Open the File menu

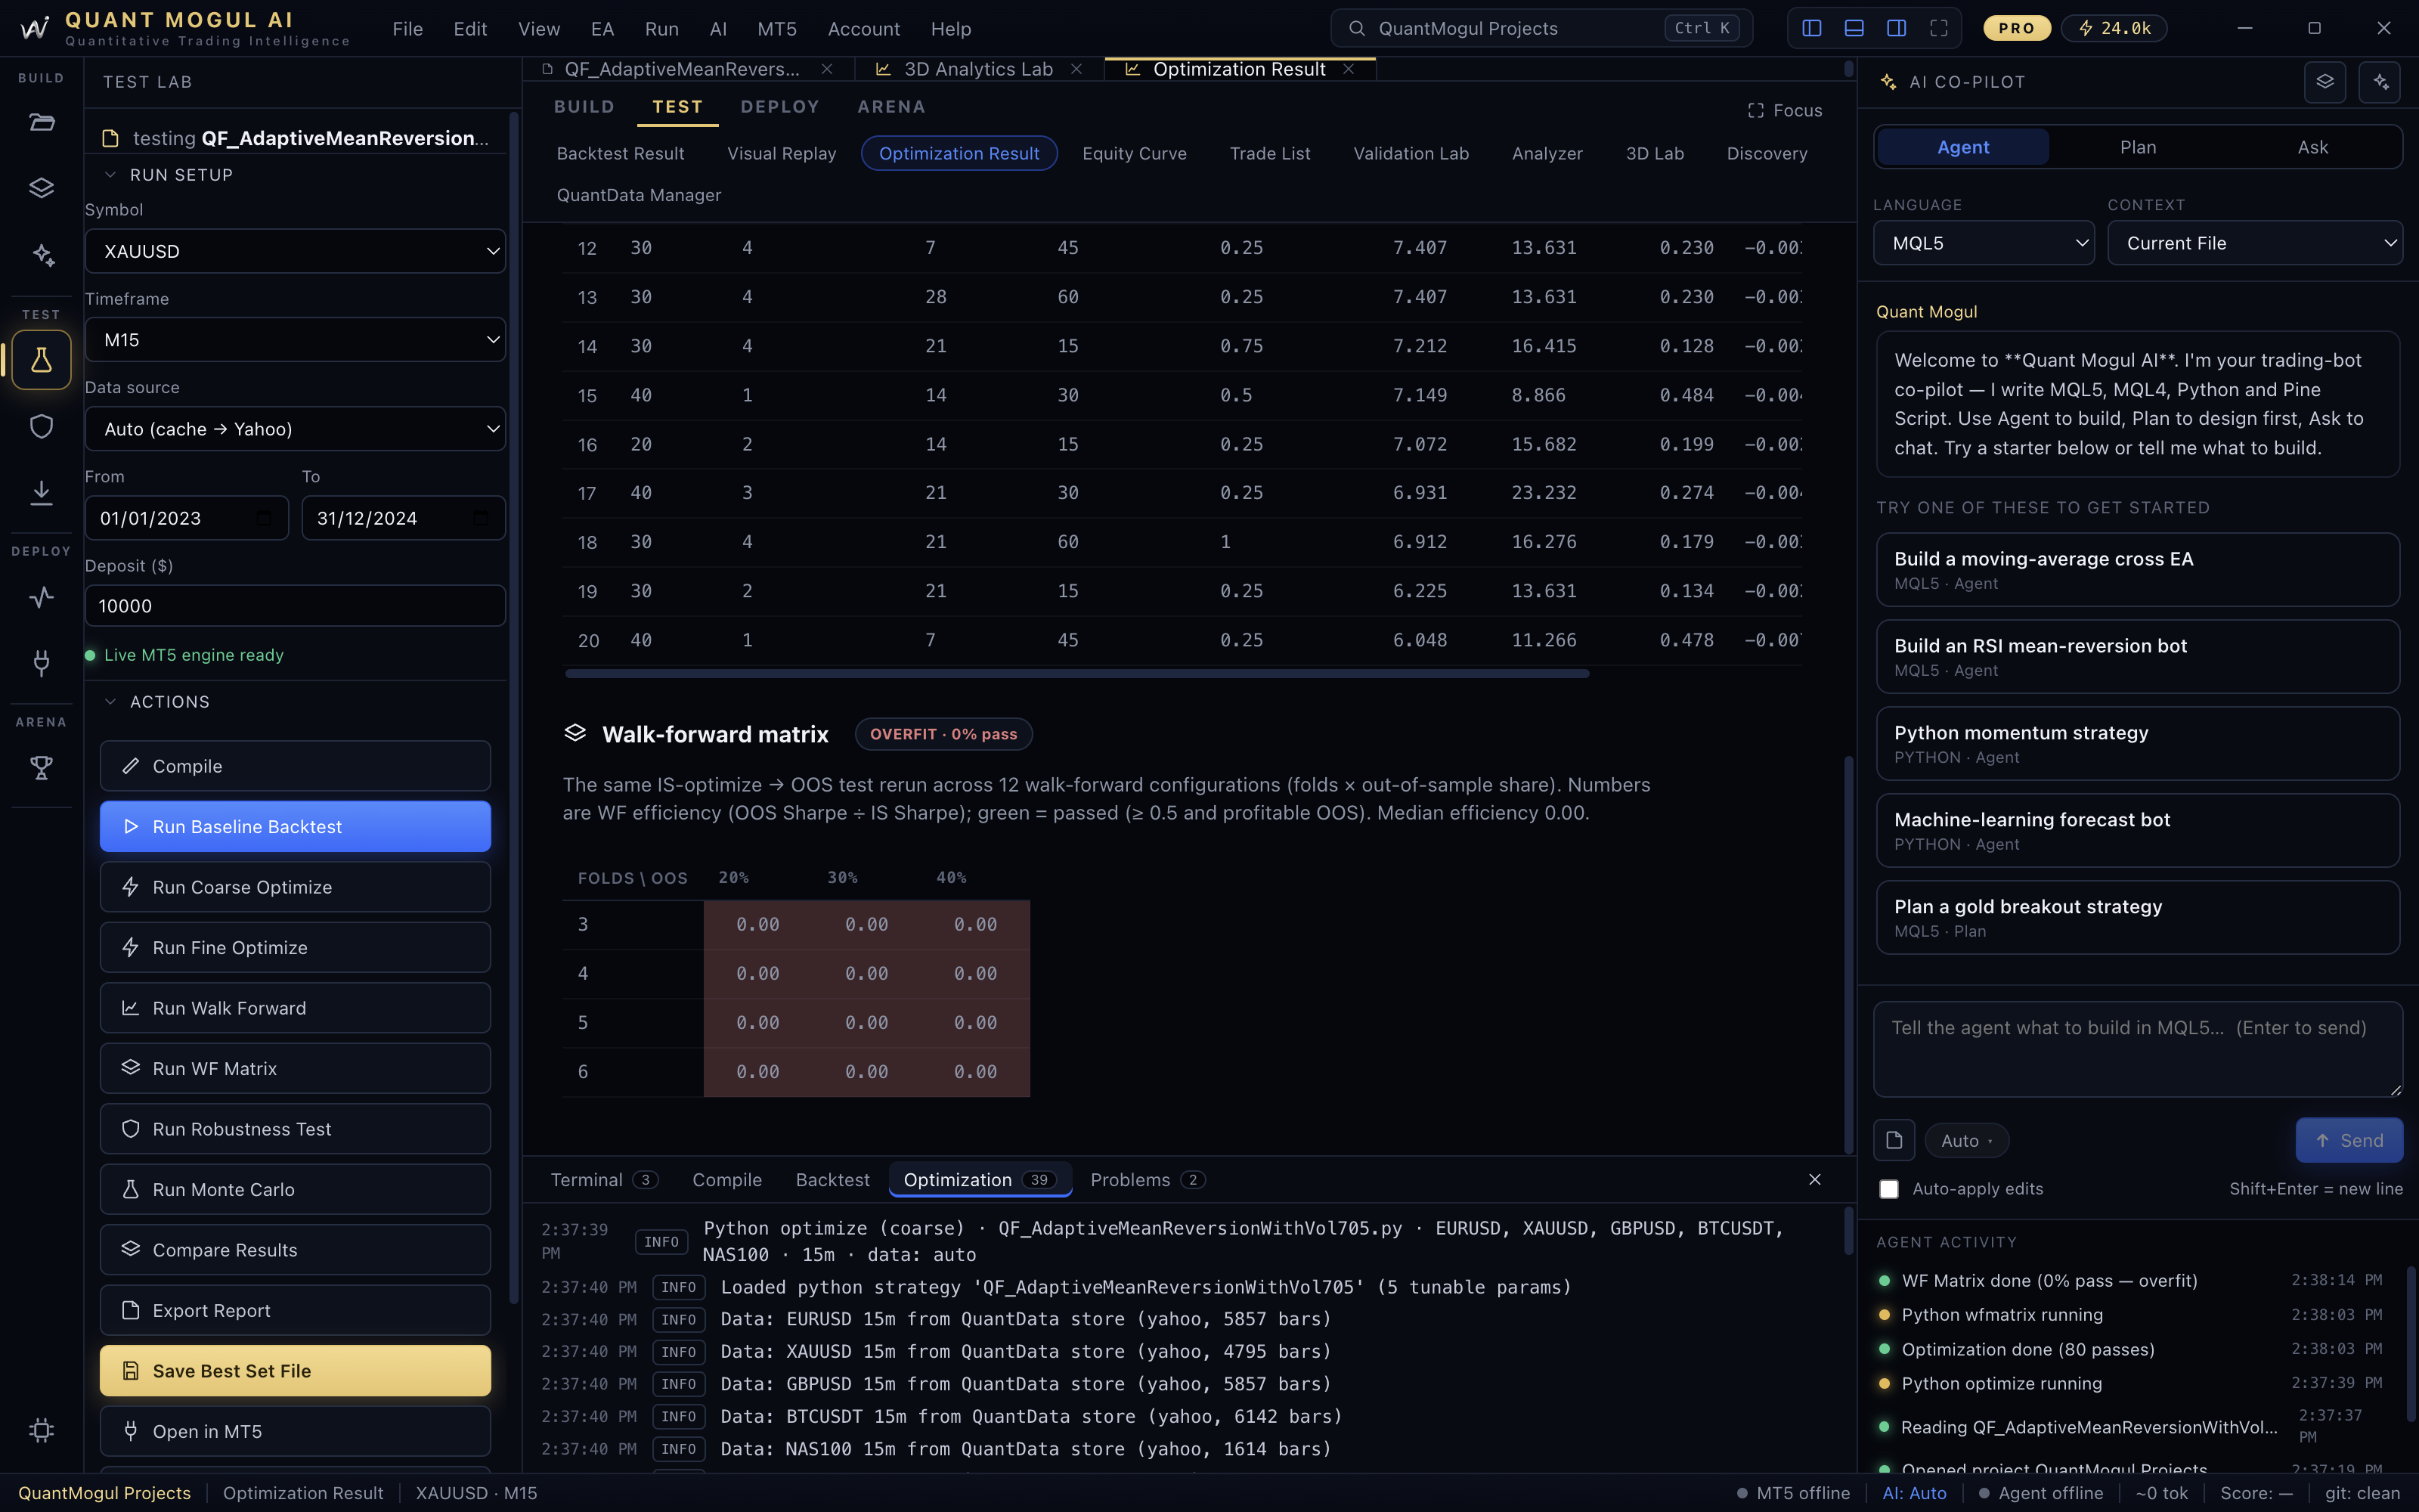tap(408, 29)
